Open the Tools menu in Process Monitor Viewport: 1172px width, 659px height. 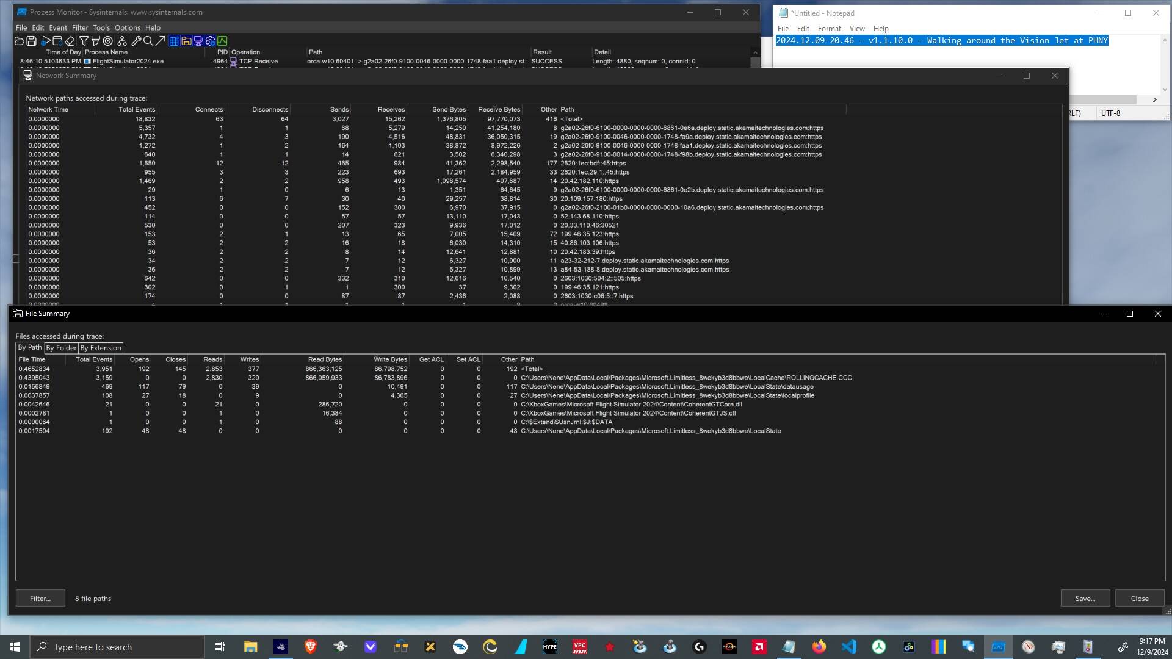click(101, 27)
